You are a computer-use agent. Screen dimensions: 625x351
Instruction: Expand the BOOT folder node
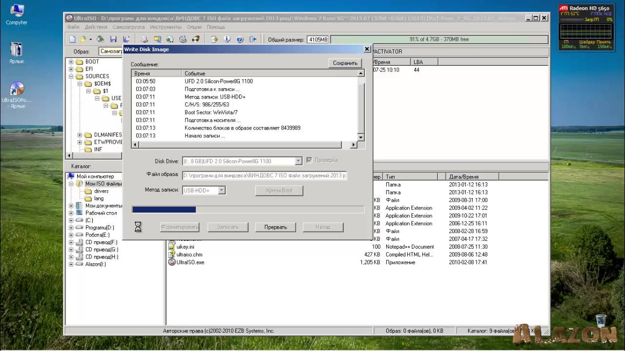pos(71,62)
